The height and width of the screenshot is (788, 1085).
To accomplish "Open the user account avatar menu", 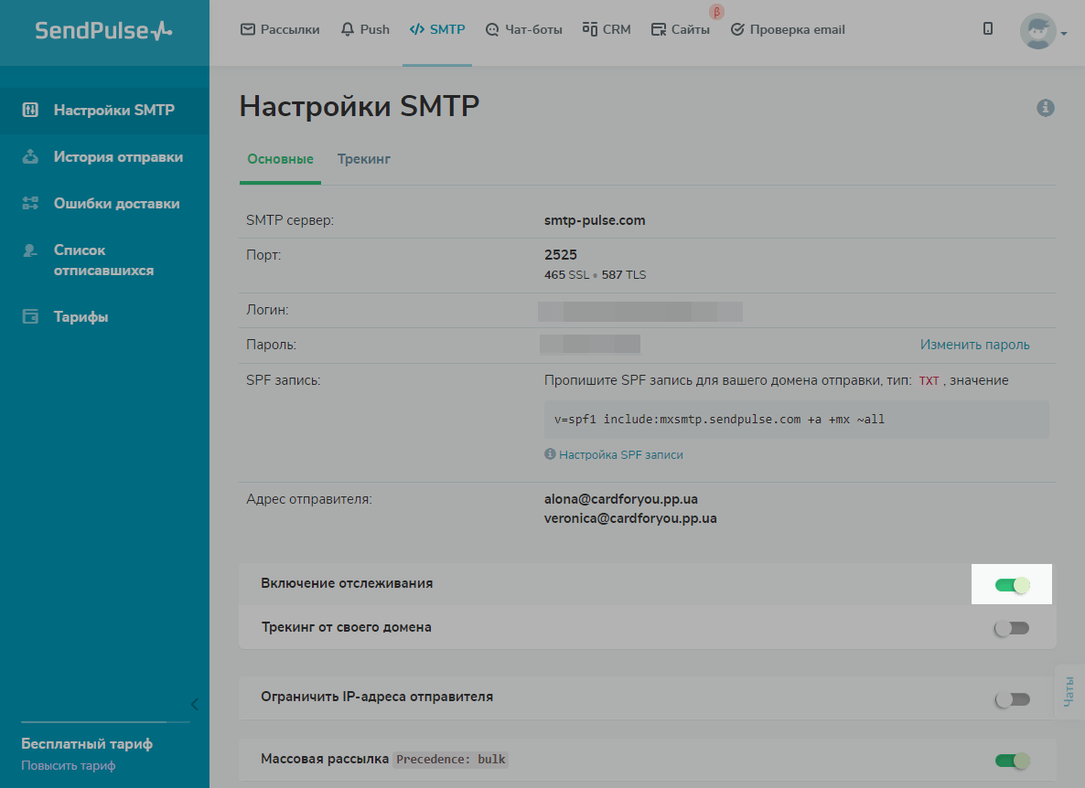I will 1037,30.
